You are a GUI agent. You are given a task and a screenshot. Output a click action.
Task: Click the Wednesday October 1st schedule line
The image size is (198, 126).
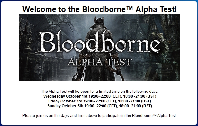click(x=100, y=96)
